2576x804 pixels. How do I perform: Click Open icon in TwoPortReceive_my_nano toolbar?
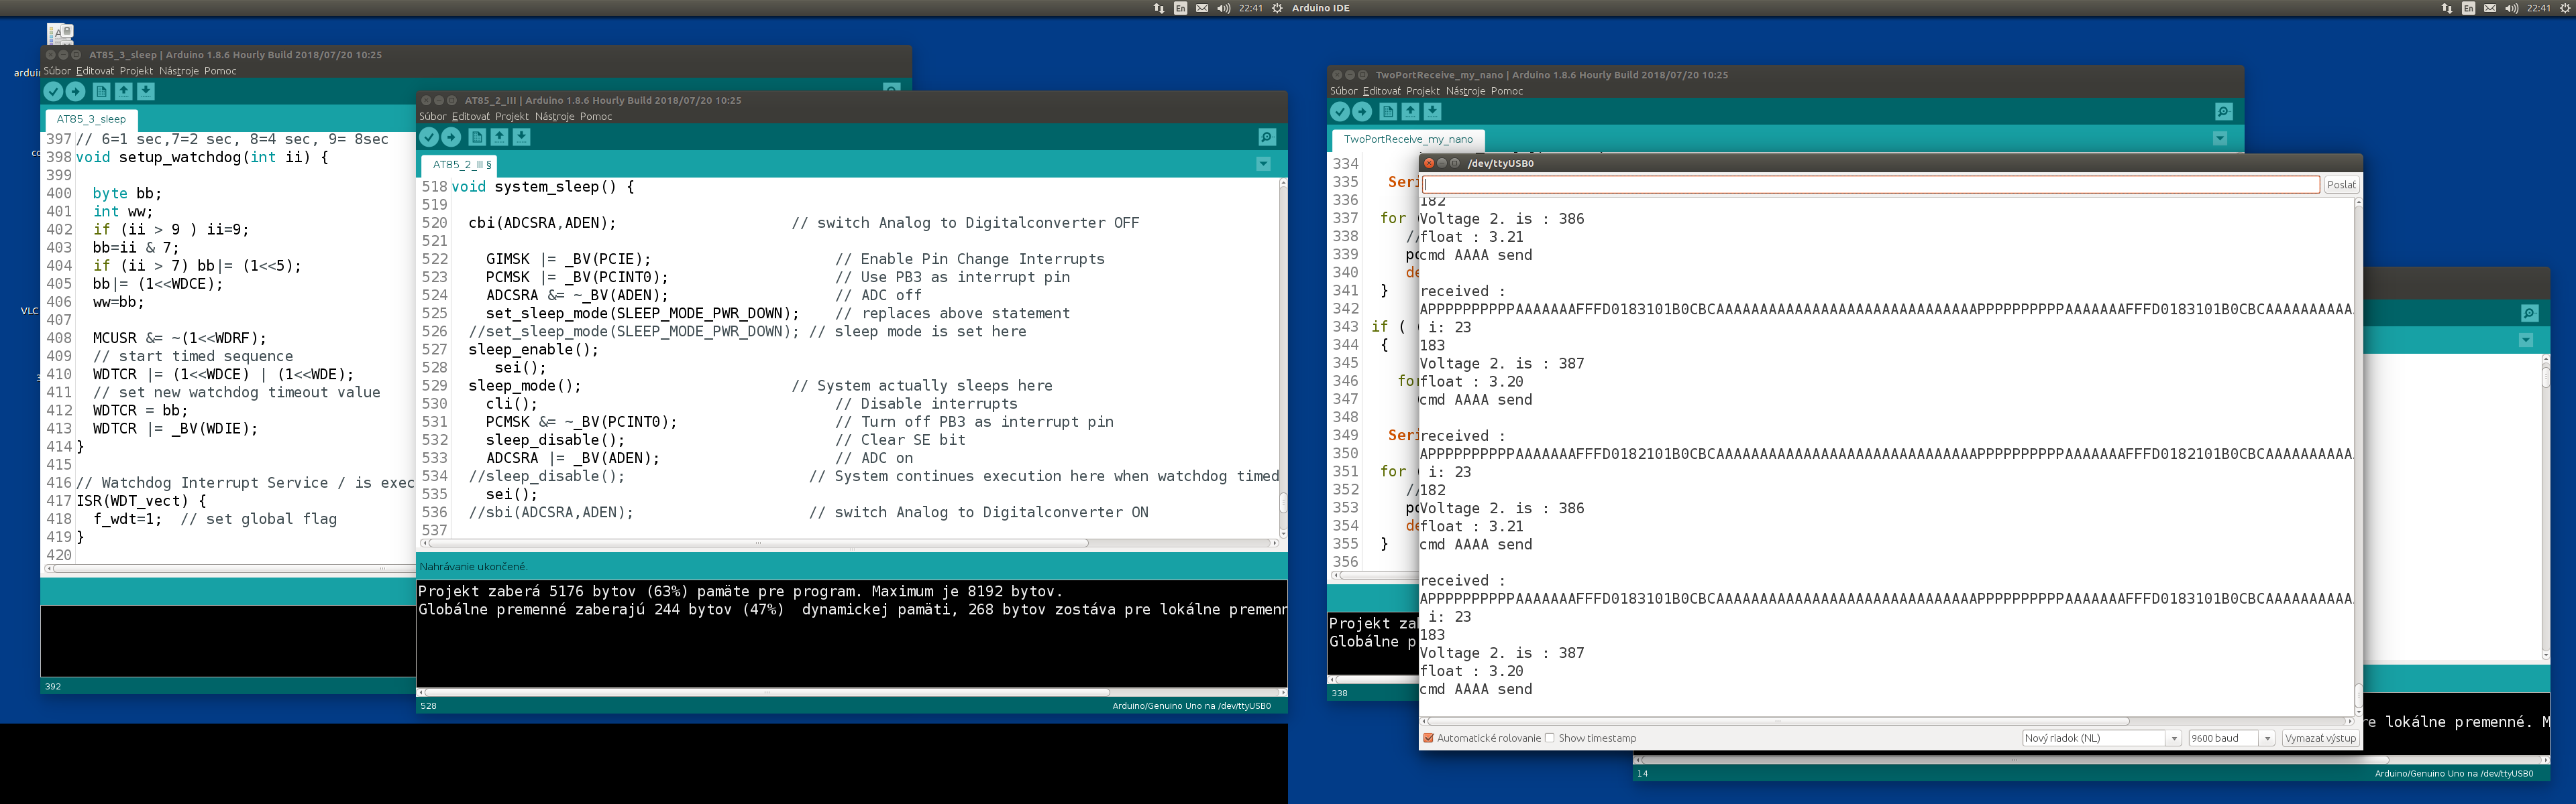[x=1410, y=112]
